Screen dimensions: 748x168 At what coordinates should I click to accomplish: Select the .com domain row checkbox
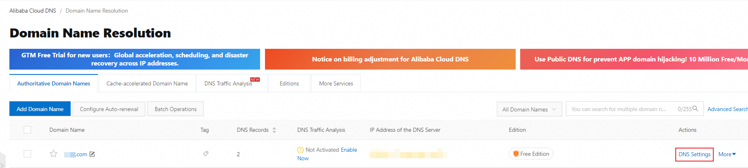[x=27, y=154]
